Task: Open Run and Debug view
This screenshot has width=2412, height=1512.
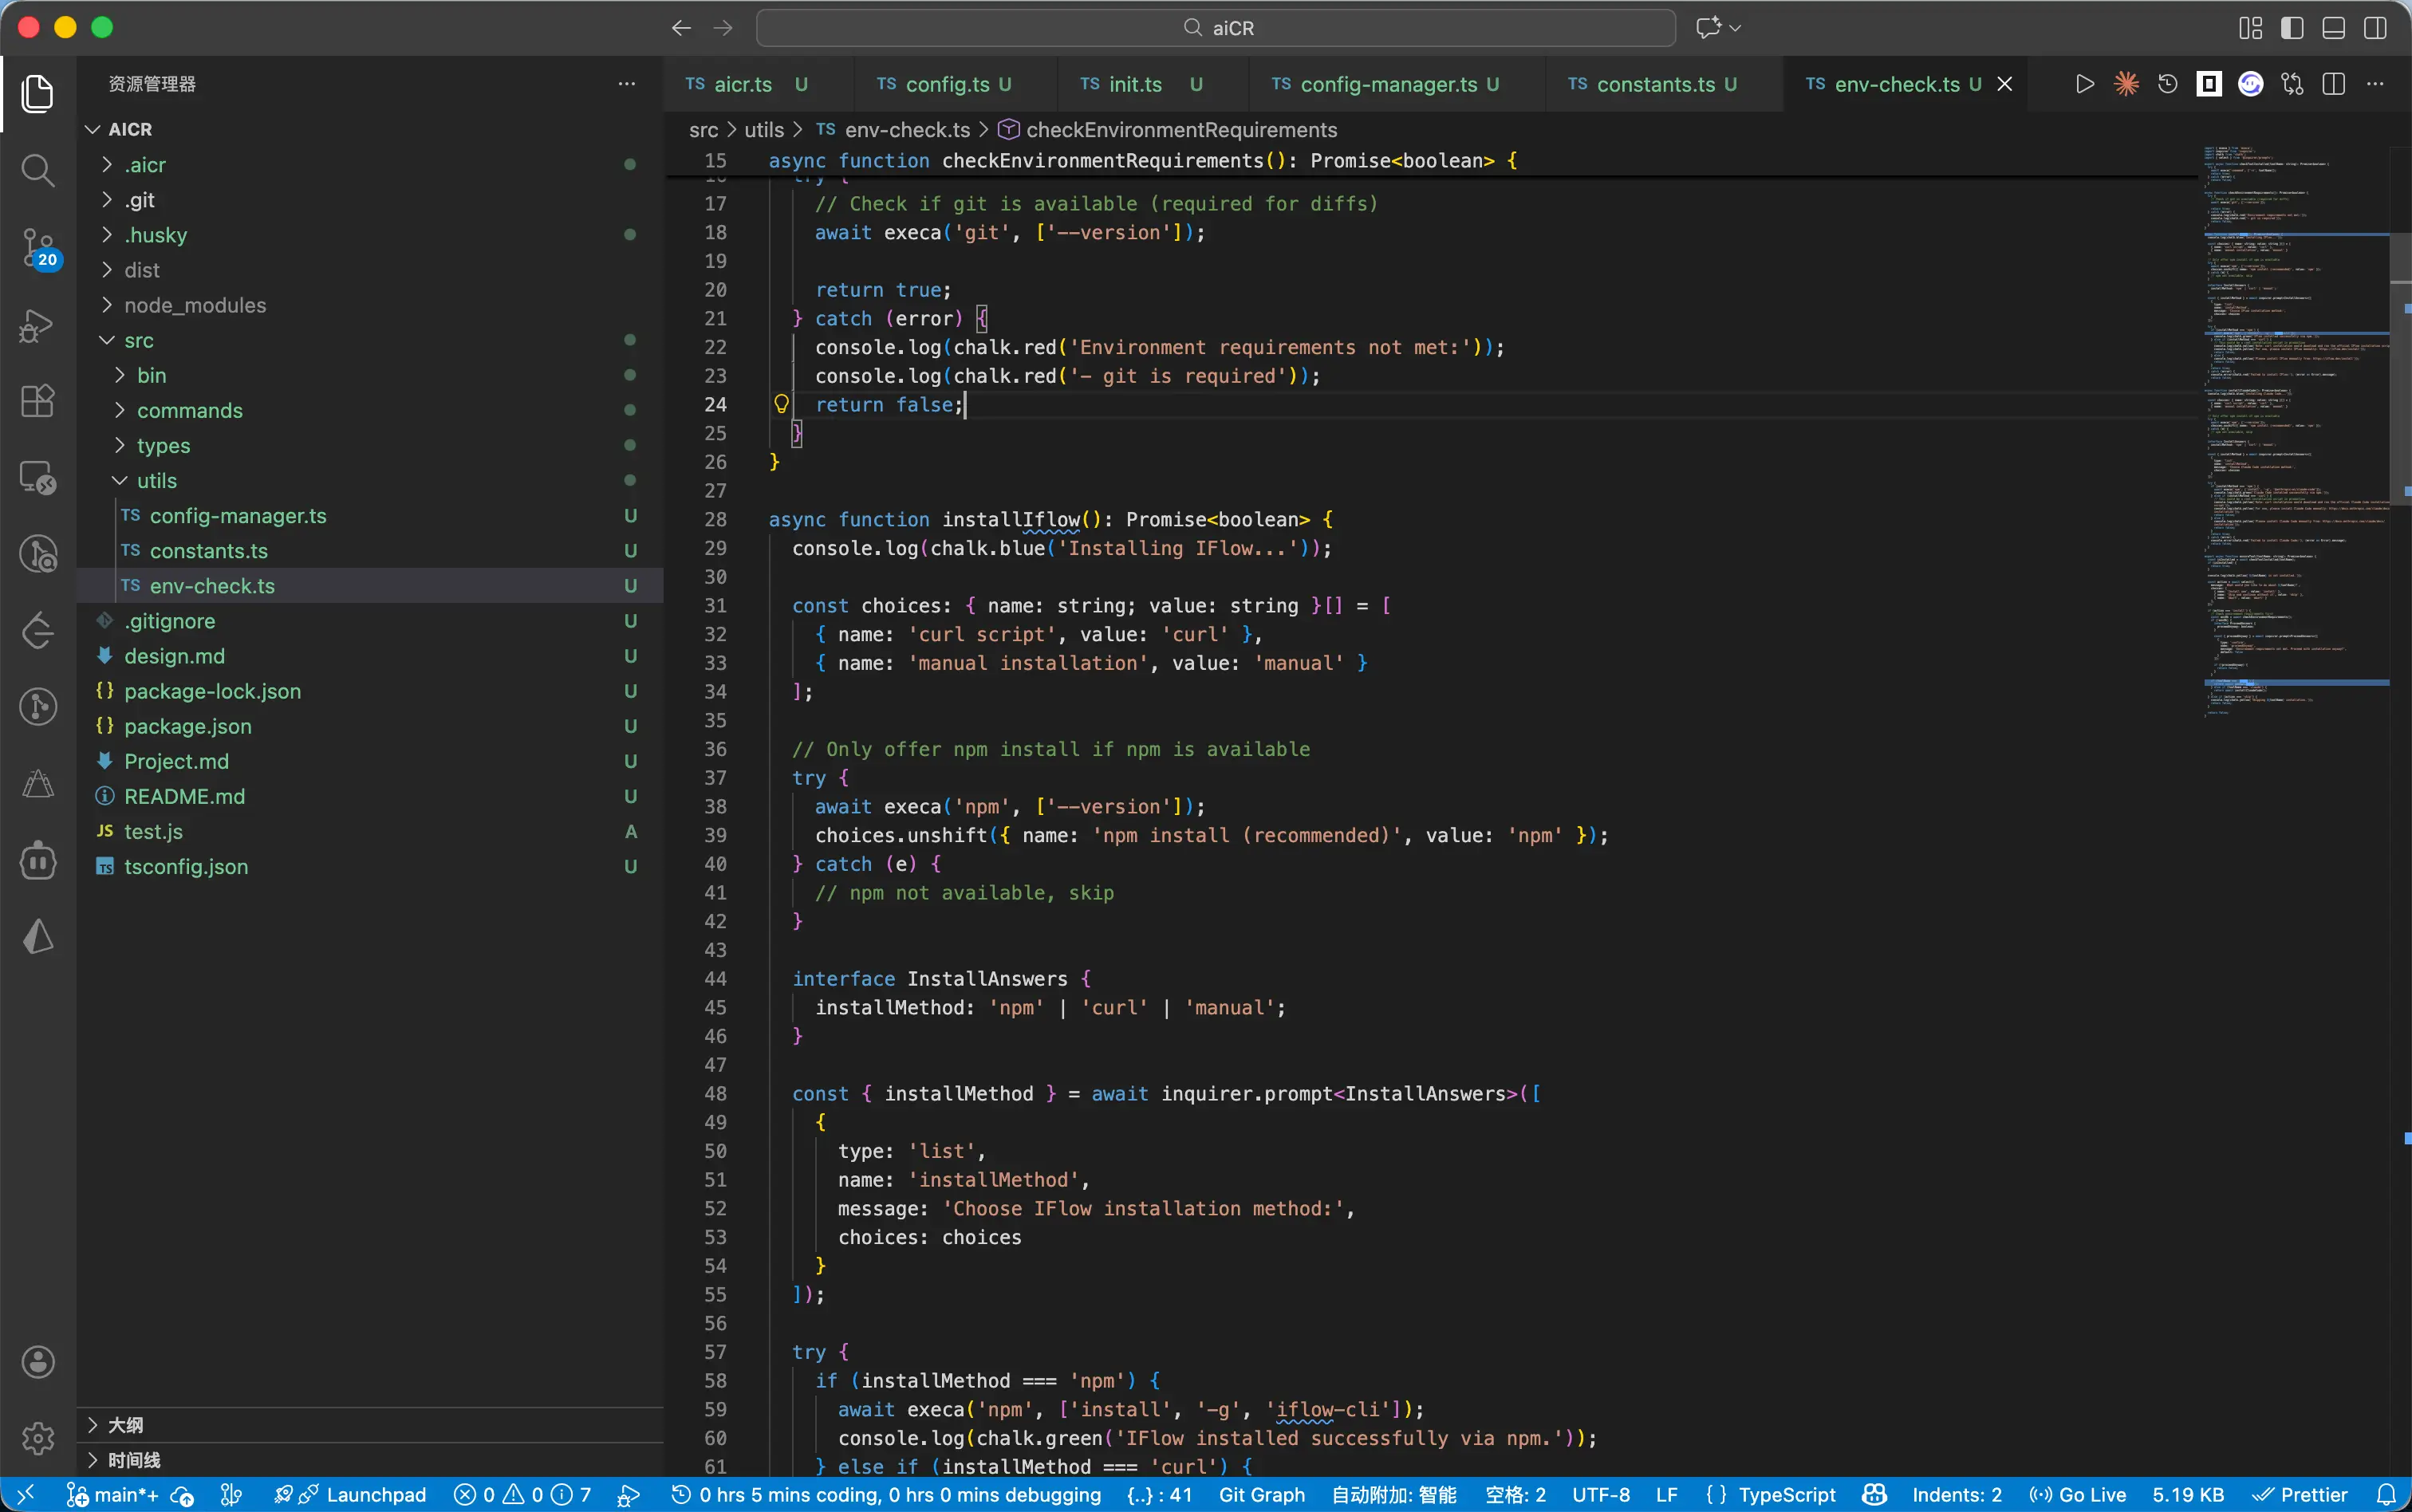Action: pos(38,325)
